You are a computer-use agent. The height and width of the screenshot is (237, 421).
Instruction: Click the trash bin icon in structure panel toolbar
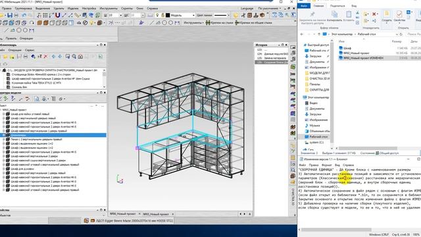pos(53,99)
